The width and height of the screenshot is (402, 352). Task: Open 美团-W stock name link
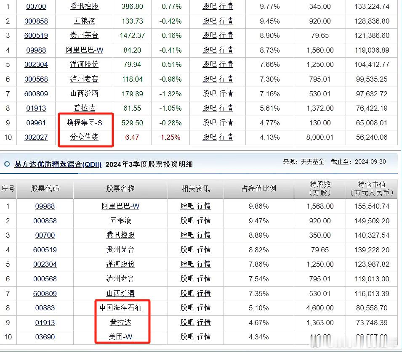point(120,337)
